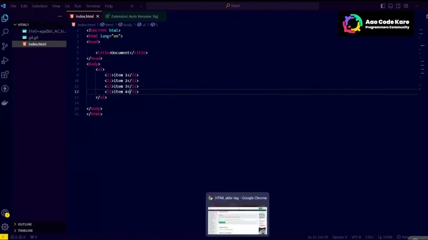The width and height of the screenshot is (428, 240).
Task: Open the Explorer view in activity bar
Action: coord(5,18)
